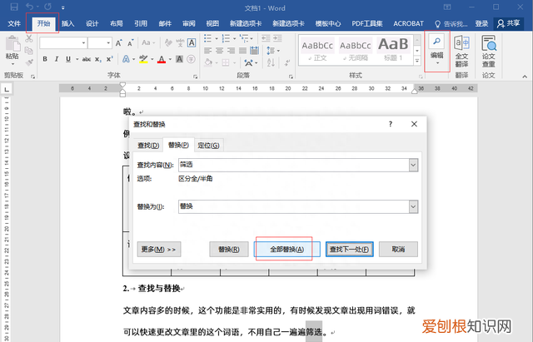Open highlight color dropdown arrow
Image resolution: width=533 pixels, height=342 pixels.
pyautogui.click(x=152, y=59)
